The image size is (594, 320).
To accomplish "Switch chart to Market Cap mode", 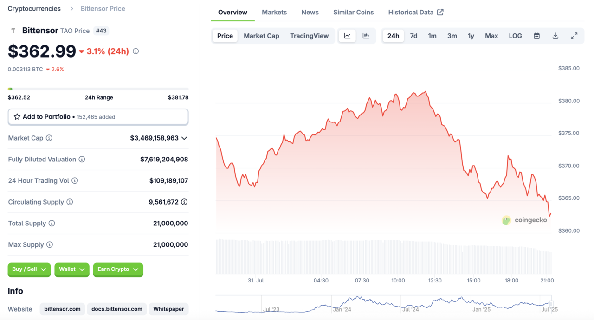I will tap(261, 36).
